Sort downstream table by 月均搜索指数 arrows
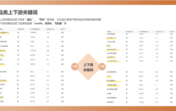 click(x=148, y=32)
